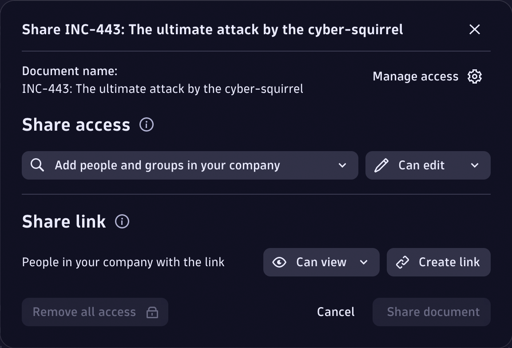Close the Share dialog with the X
The width and height of the screenshot is (512, 348).
point(475,29)
